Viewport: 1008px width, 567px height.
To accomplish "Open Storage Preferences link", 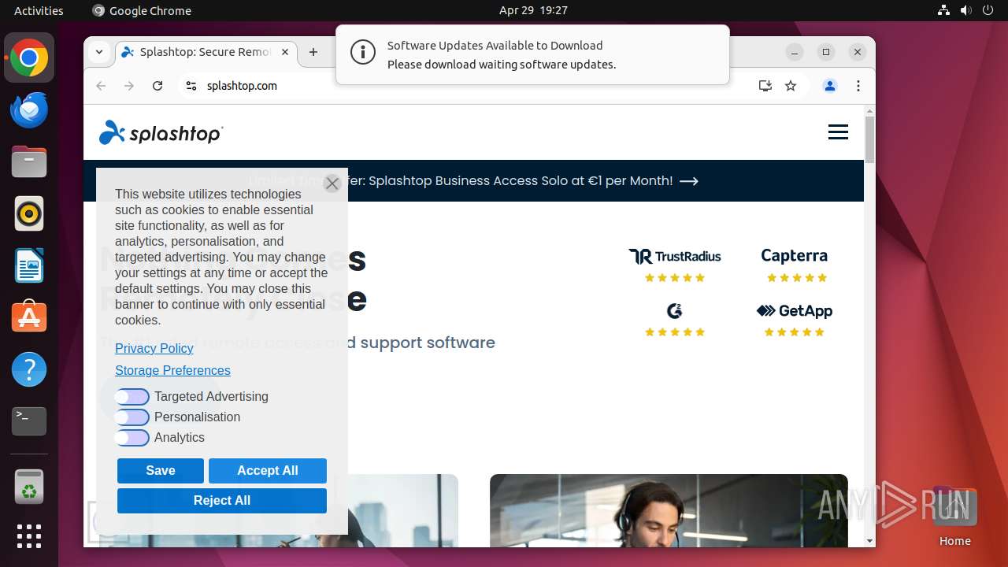I will point(172,370).
